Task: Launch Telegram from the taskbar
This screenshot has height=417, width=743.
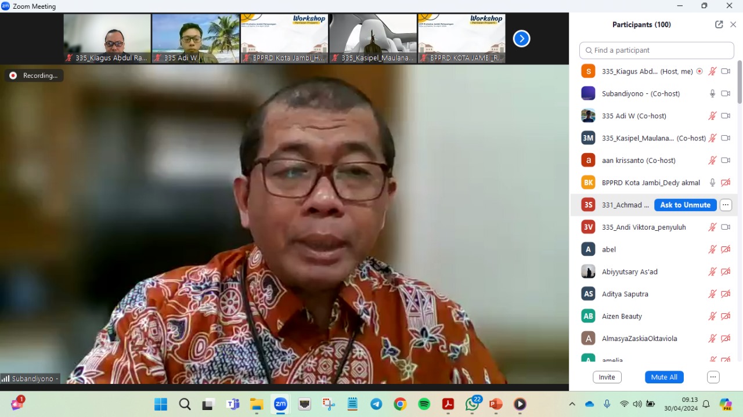Action: tap(376, 404)
